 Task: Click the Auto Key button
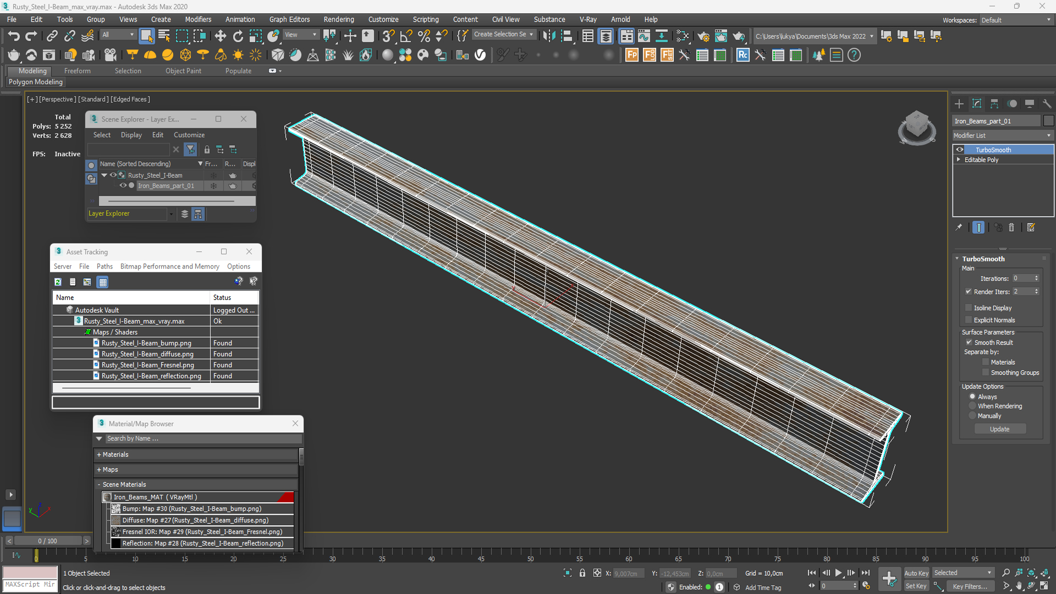coord(916,573)
